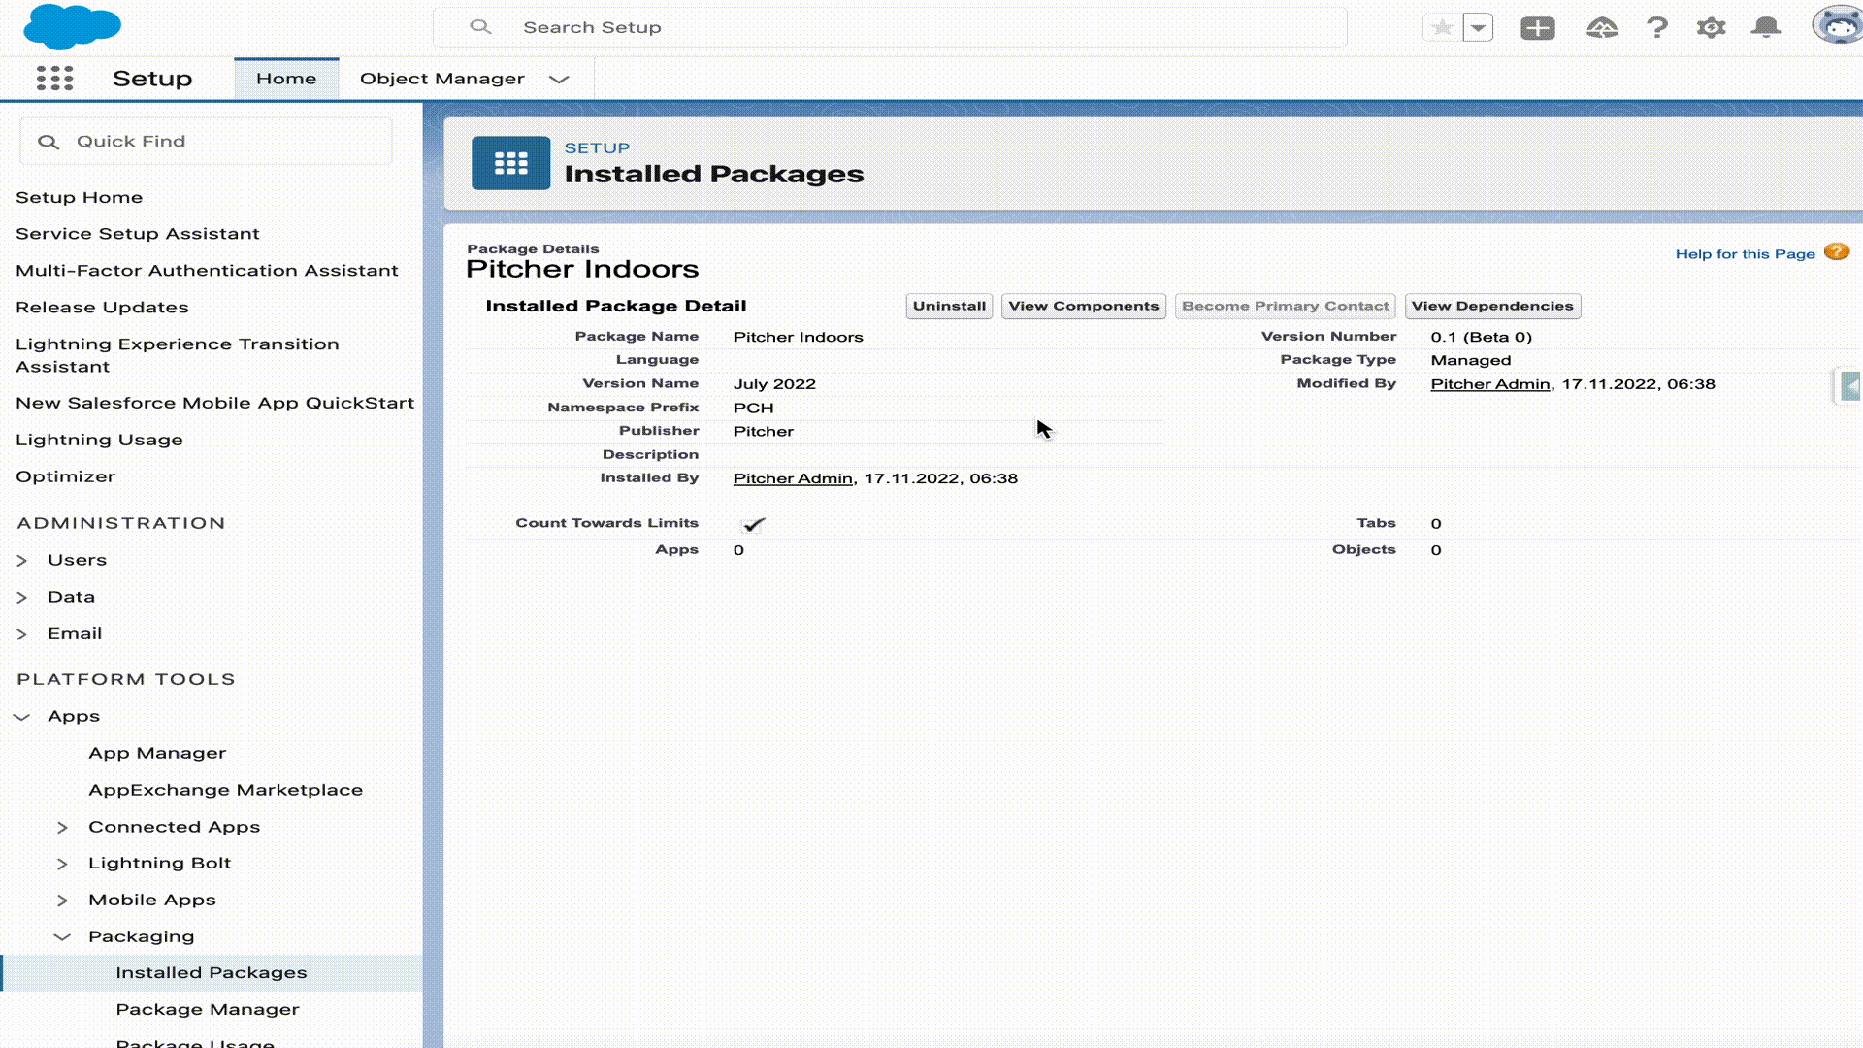Open Pitcher Admin link in Modified By
This screenshot has height=1048, width=1863.
pyautogui.click(x=1489, y=384)
